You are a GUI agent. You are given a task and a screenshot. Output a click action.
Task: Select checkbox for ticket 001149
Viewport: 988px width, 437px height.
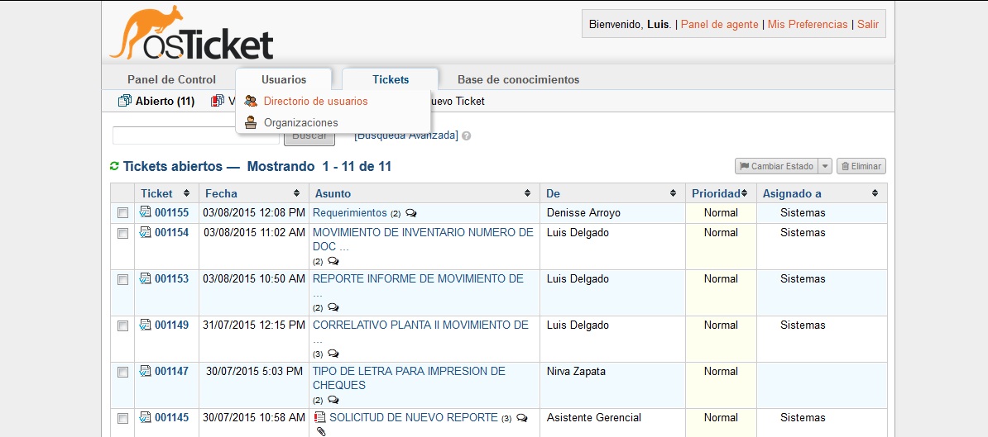click(x=122, y=325)
